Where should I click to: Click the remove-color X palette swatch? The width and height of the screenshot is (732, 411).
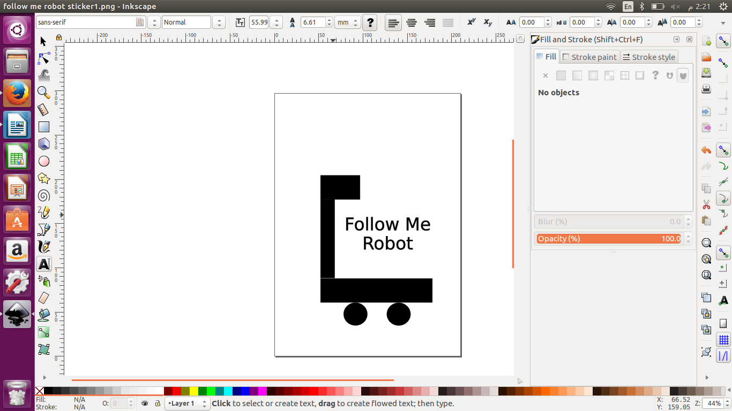click(39, 391)
